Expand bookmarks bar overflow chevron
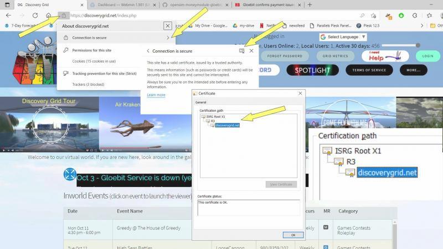The image size is (443, 249). click(x=422, y=25)
